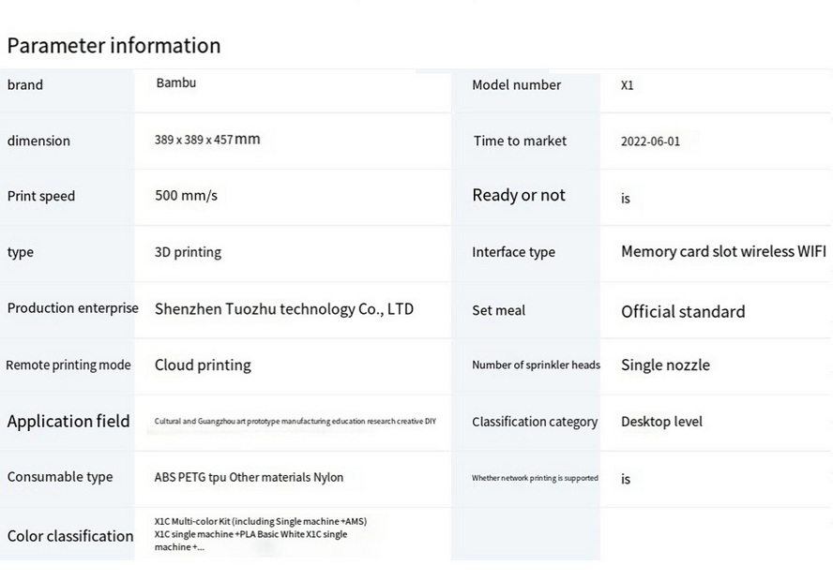Click the Bambu brand value
The height and width of the screenshot is (581, 833).
[176, 83]
